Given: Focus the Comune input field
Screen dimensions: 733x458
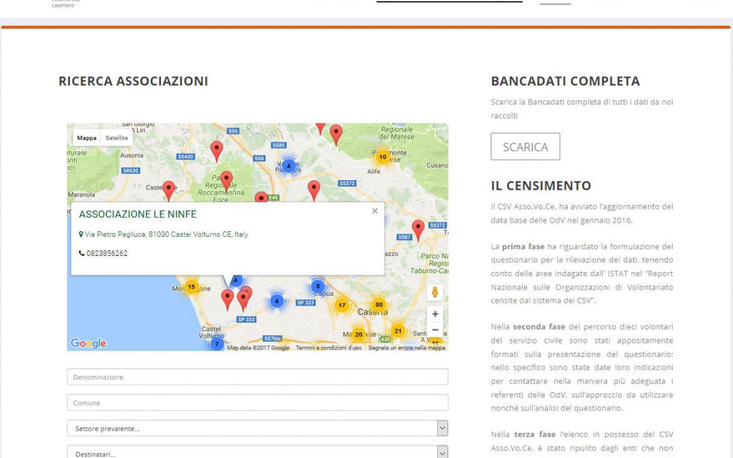Looking at the screenshot, I should tap(258, 403).
